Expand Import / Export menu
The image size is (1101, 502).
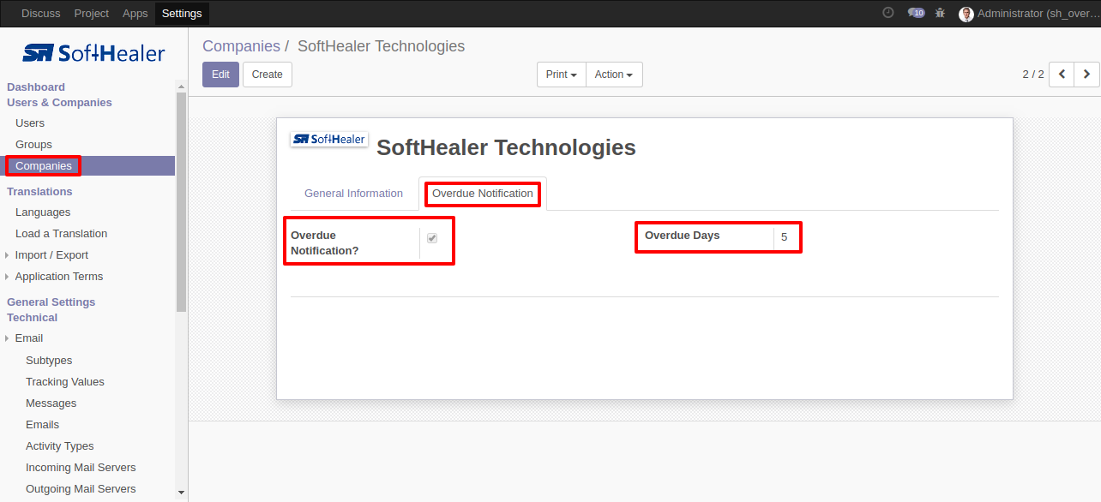pos(51,255)
